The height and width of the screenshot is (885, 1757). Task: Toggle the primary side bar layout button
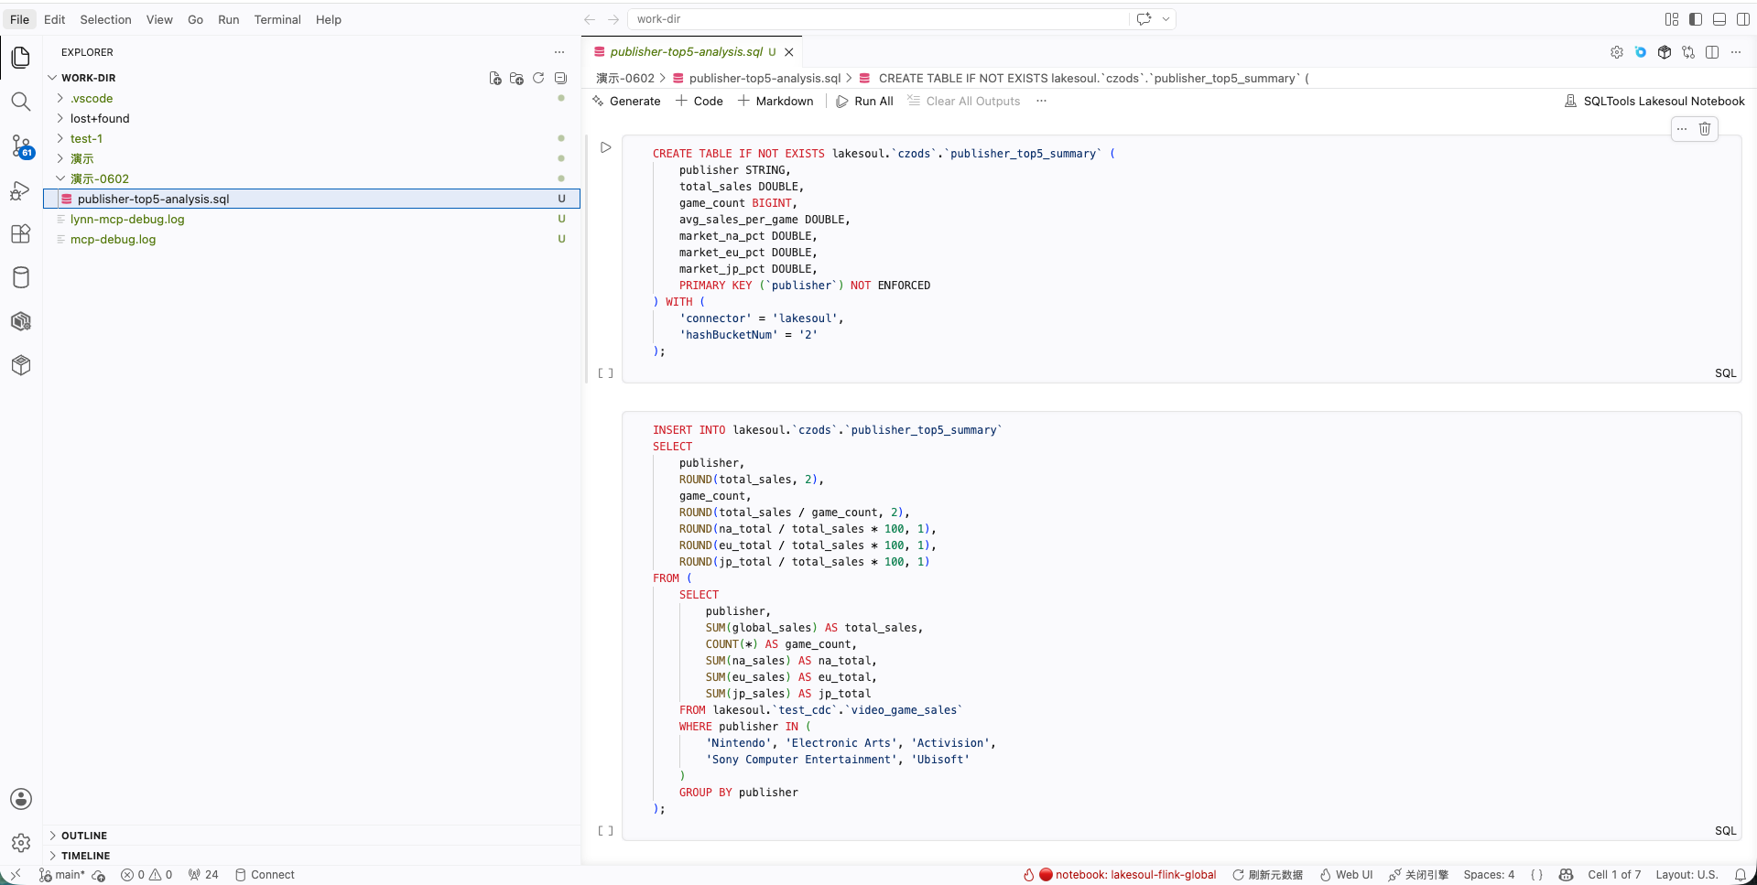coord(1696,19)
